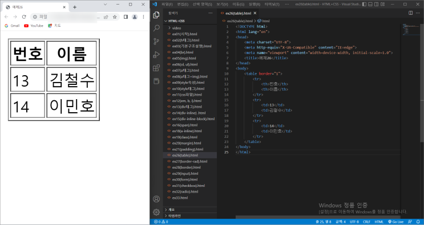The width and height of the screenshot is (424, 225).
Task: Toggle bottom panel layout icon
Action: (370, 4)
